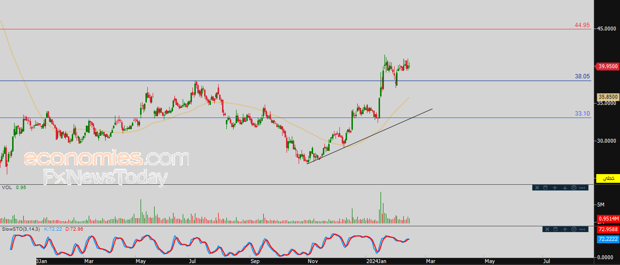Click the 38.05 line price label
The height and width of the screenshot is (265, 620).
[582, 76]
